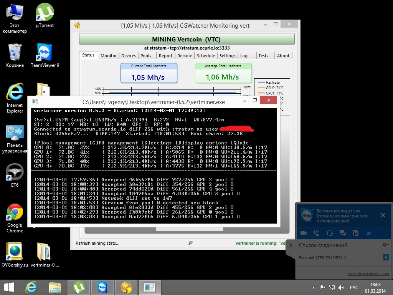Open Панель управления desktop icon
This screenshot has height=295, width=393.
[x=15, y=139]
